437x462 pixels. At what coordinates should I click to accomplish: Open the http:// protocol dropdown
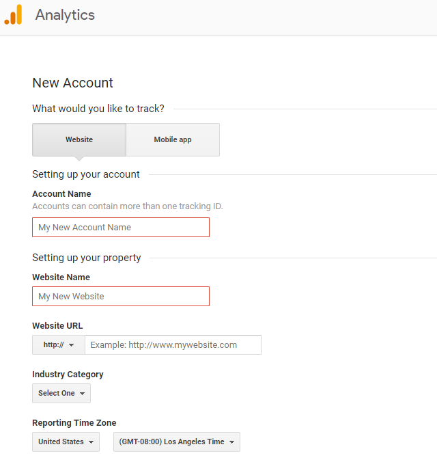tap(59, 345)
